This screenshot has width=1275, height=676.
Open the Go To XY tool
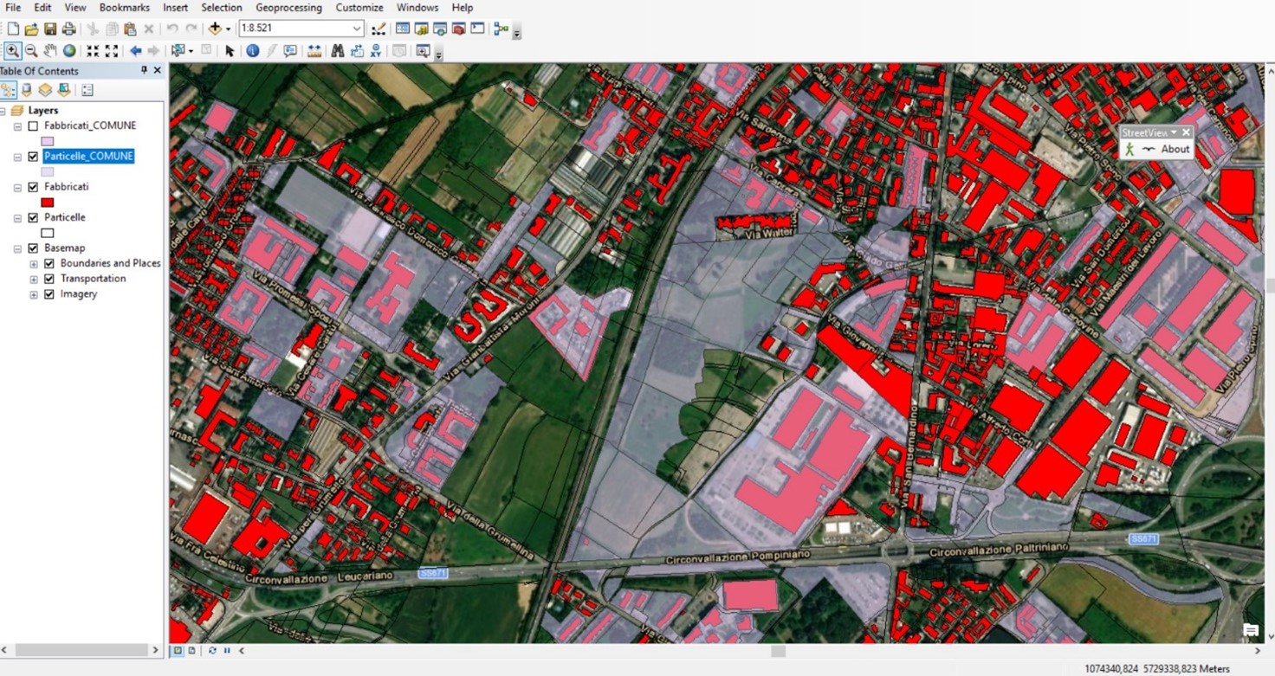click(x=376, y=51)
